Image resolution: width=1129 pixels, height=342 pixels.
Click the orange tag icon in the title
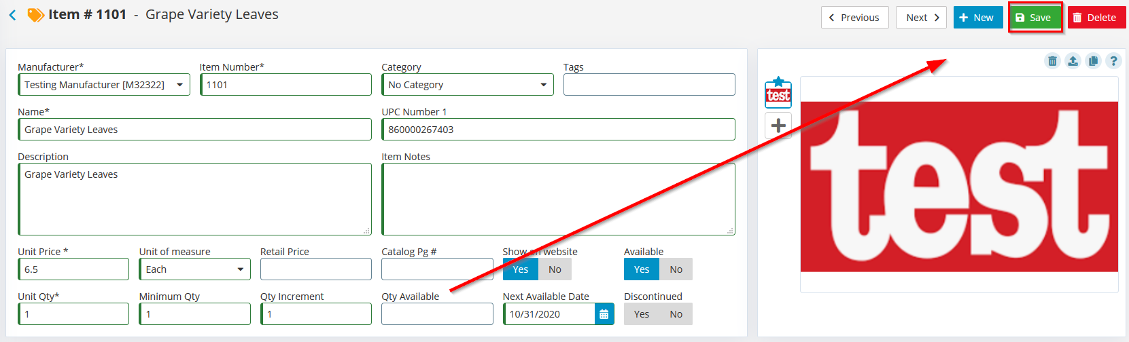pyautogui.click(x=35, y=15)
